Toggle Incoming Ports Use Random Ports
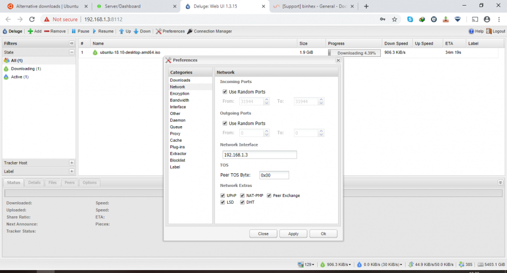507x273 pixels. tap(225, 92)
